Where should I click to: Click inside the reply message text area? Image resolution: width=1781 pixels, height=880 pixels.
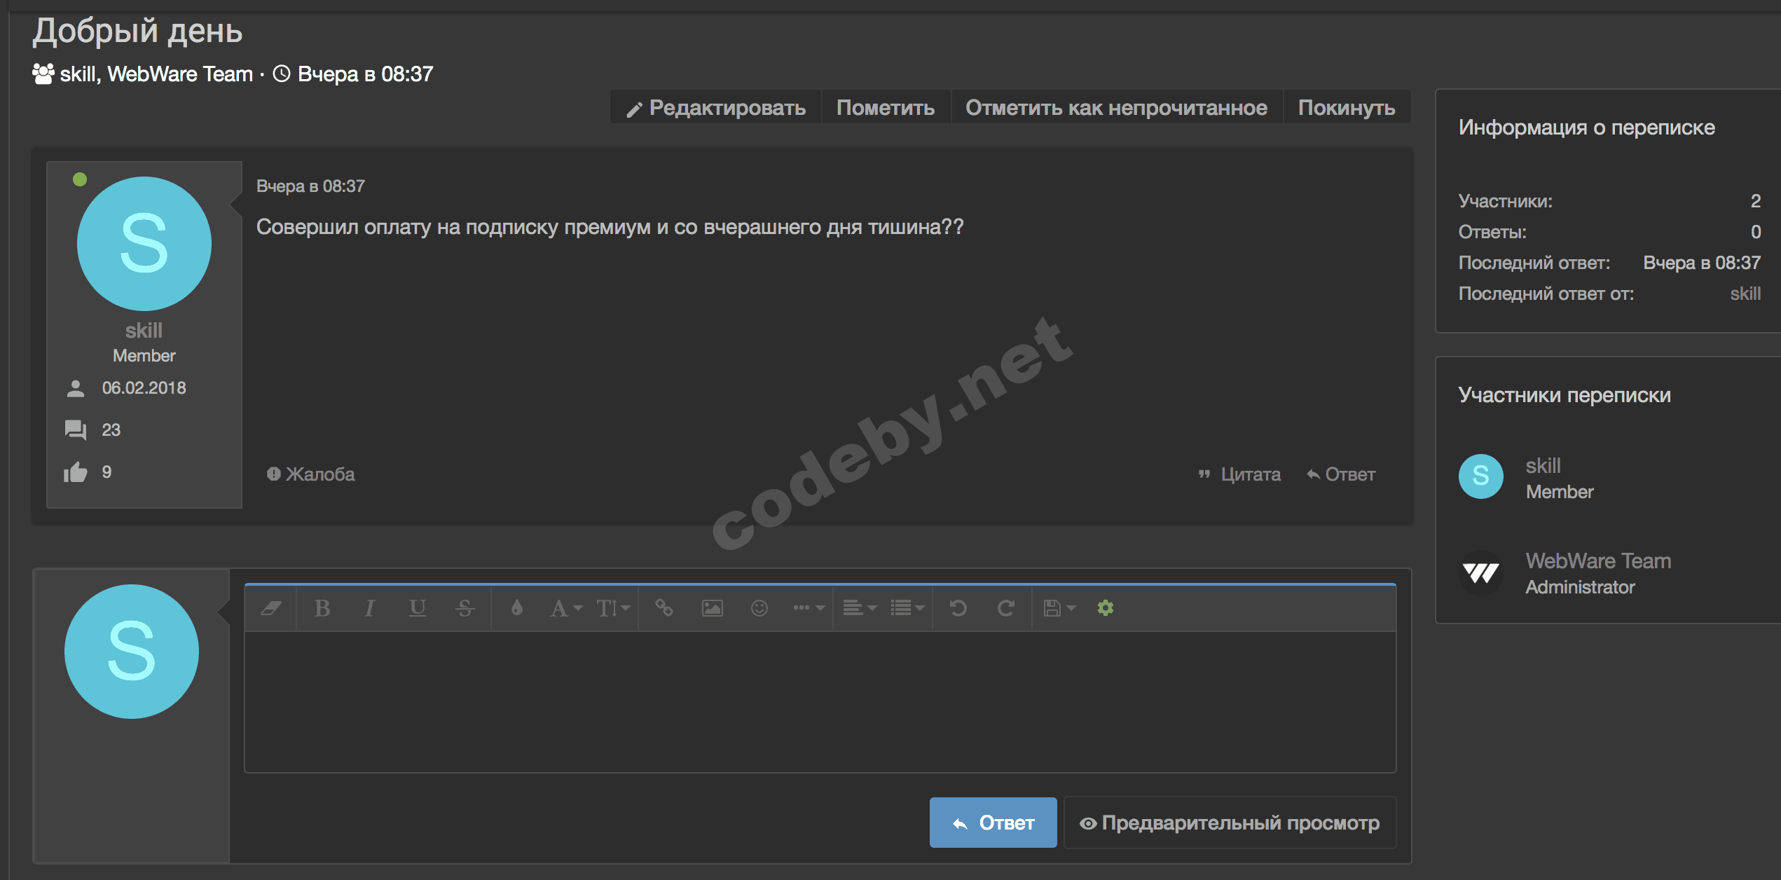[820, 701]
